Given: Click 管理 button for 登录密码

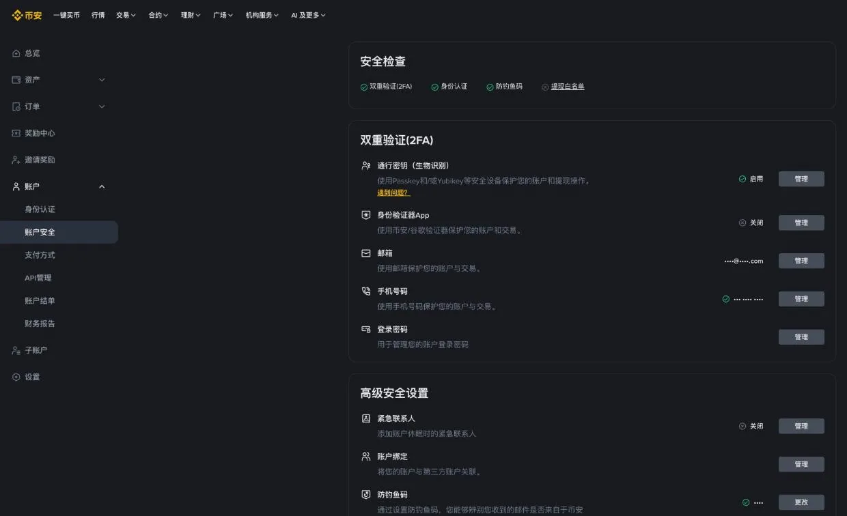Looking at the screenshot, I should click(801, 337).
